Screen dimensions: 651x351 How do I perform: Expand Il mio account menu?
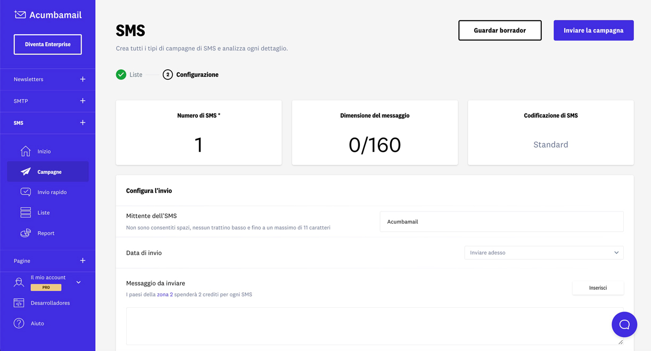(x=78, y=282)
